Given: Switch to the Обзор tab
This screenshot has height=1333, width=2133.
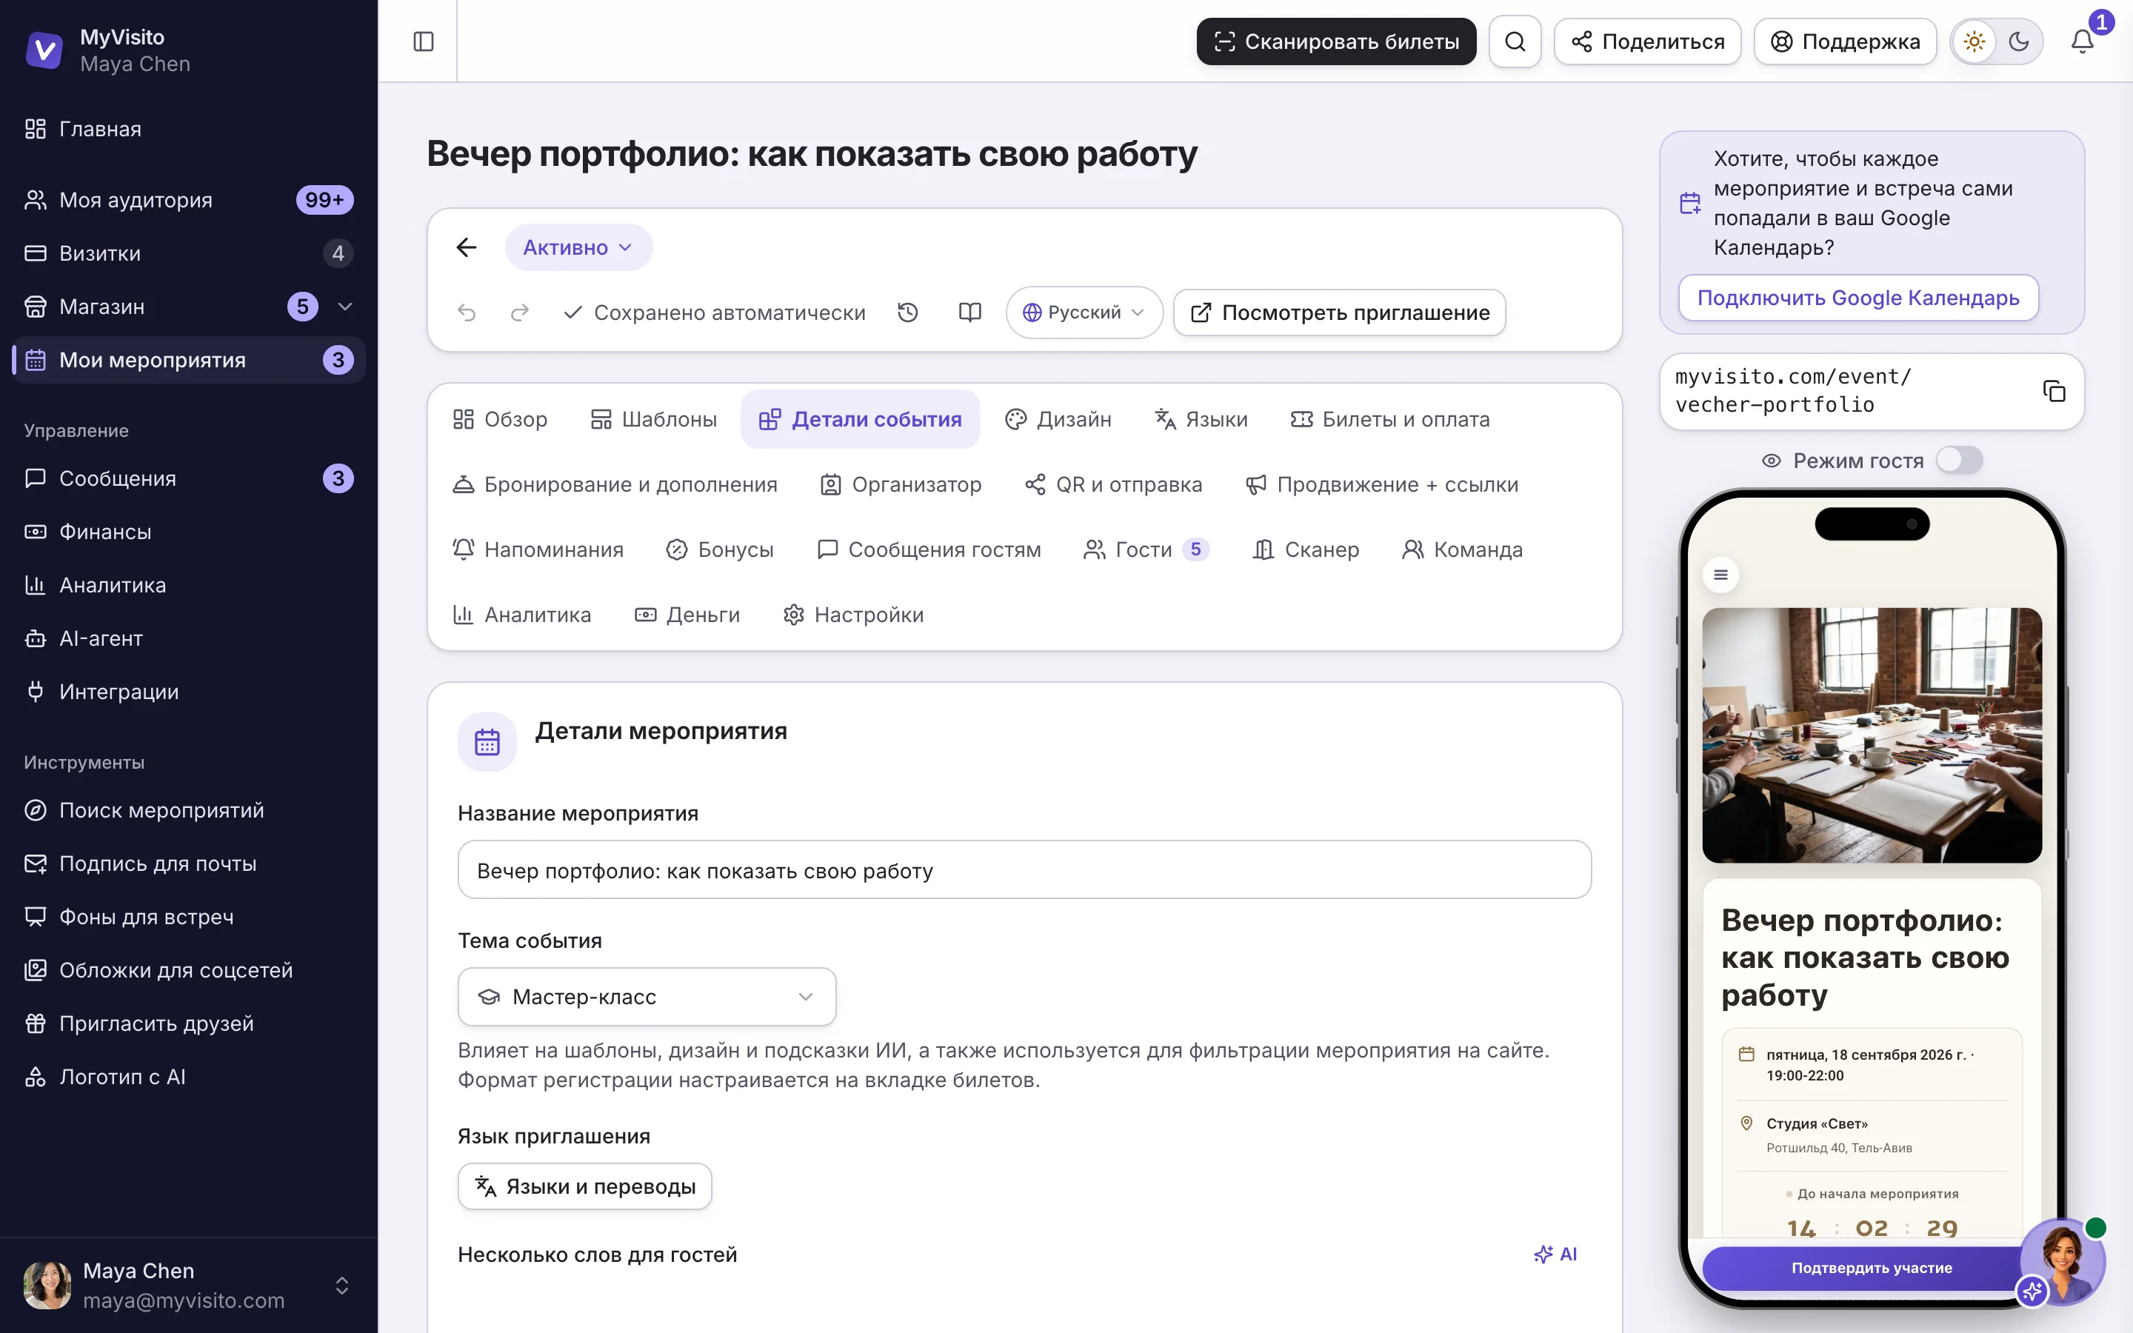Looking at the screenshot, I should point(500,420).
